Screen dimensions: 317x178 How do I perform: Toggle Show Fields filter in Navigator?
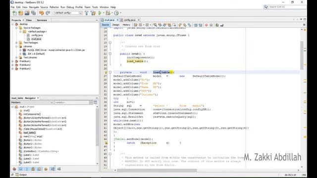(x=21, y=169)
